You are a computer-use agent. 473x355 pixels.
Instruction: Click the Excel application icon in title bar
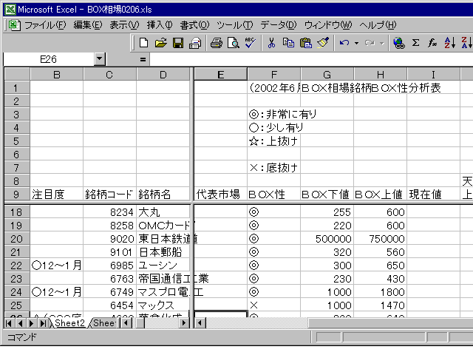10,10
